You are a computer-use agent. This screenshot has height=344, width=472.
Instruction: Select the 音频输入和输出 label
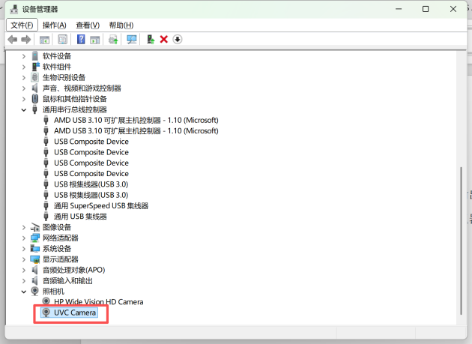(x=67, y=281)
